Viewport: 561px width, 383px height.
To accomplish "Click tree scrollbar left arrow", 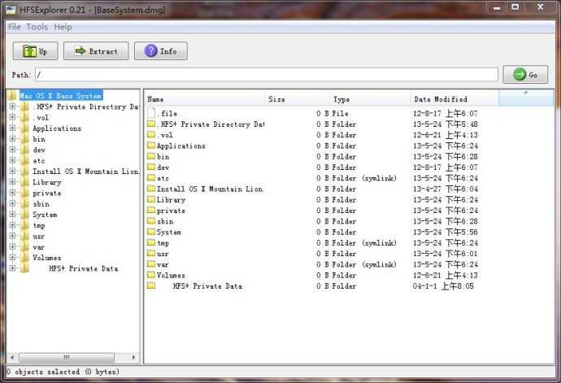I will (12, 357).
